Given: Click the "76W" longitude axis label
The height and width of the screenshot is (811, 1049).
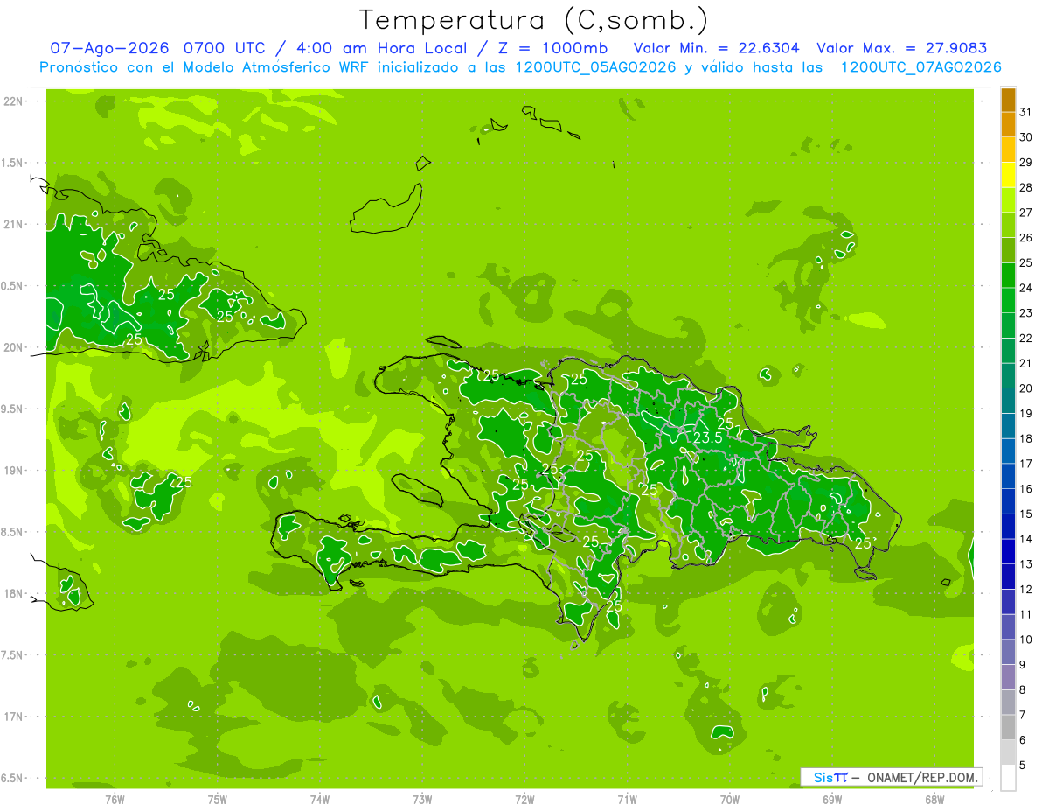Looking at the screenshot, I should 115,799.
